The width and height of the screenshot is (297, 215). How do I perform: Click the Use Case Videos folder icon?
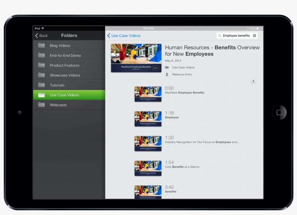click(42, 95)
